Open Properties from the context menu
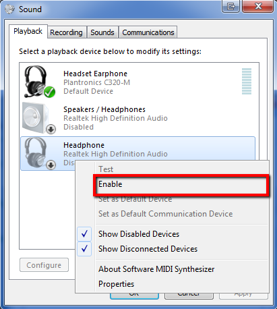Viewport: 277px width, 309px height. (x=116, y=284)
